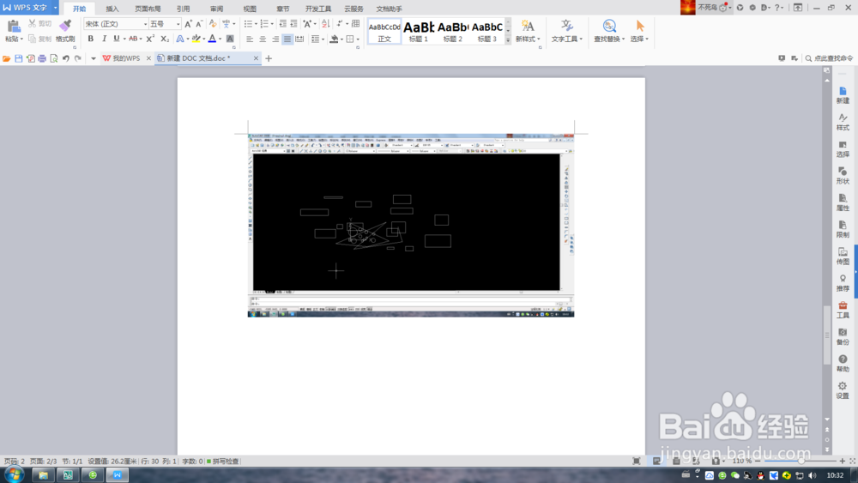Open the Review ribbon tab
Image resolution: width=858 pixels, height=483 pixels.
217,9
